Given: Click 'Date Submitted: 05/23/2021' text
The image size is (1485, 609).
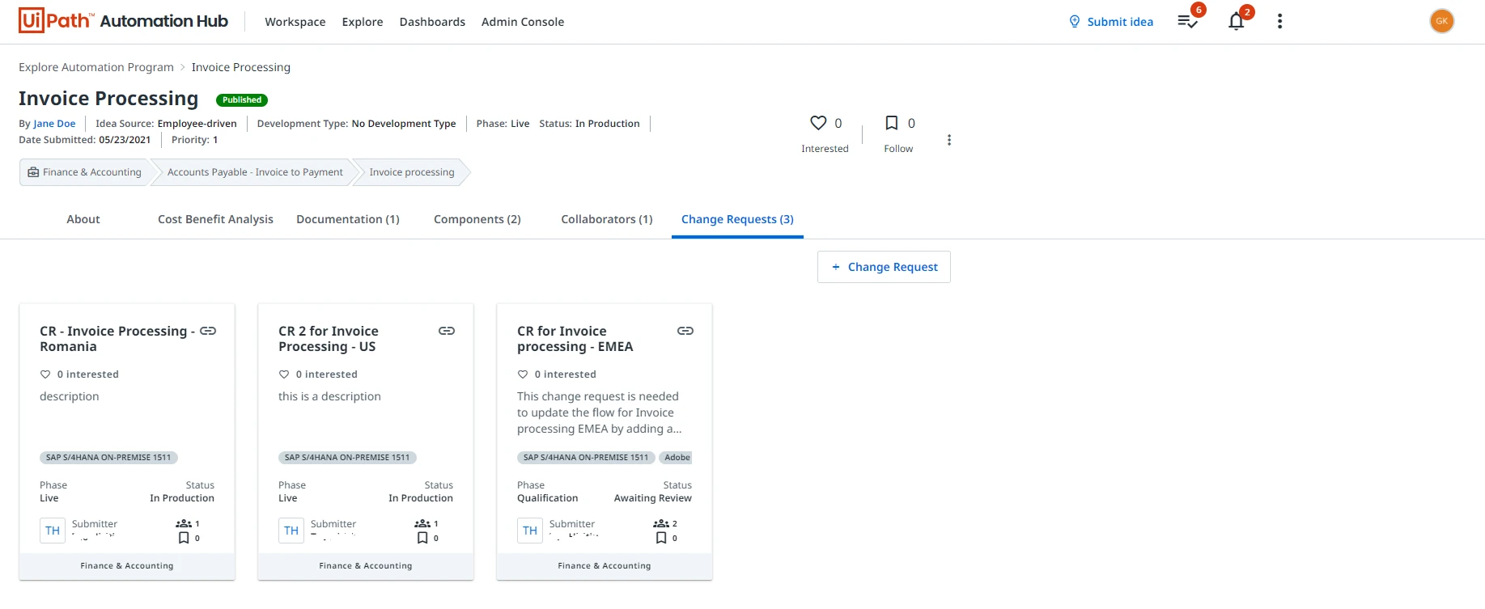Looking at the screenshot, I should (85, 140).
